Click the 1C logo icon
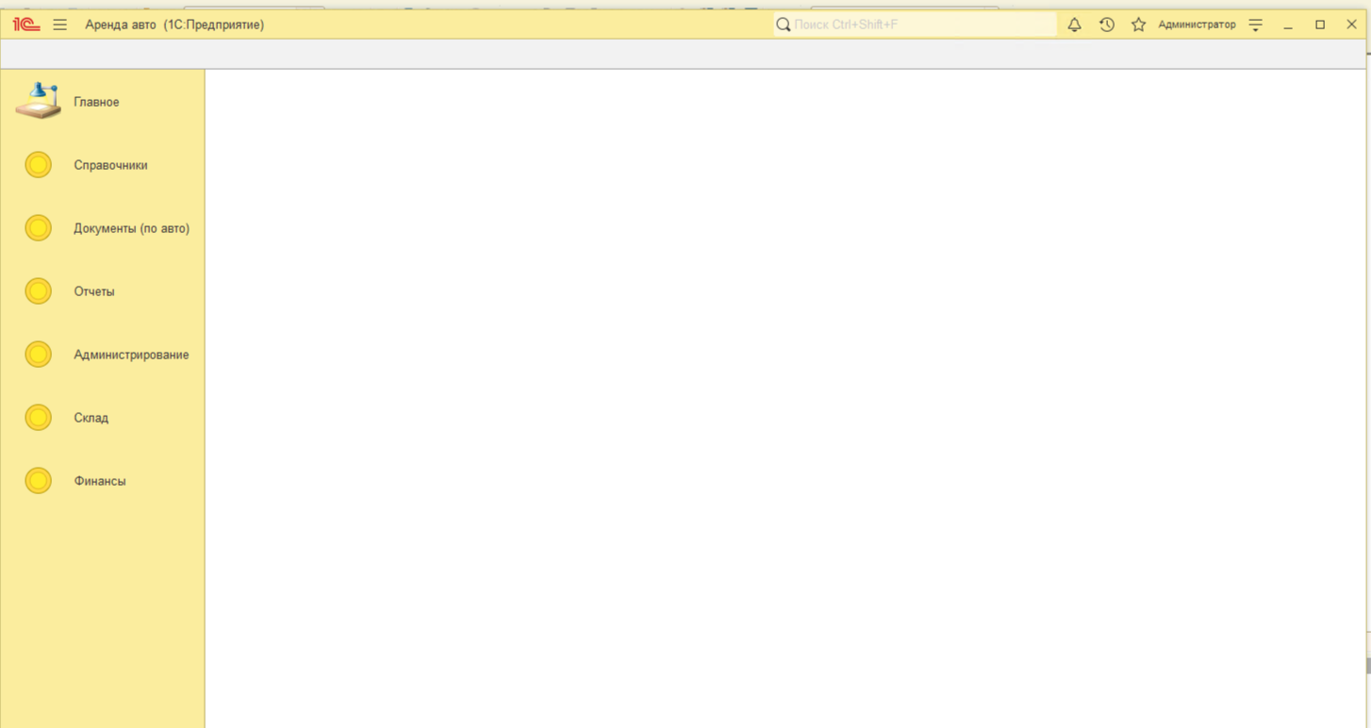The width and height of the screenshot is (1371, 728). pyautogui.click(x=26, y=25)
